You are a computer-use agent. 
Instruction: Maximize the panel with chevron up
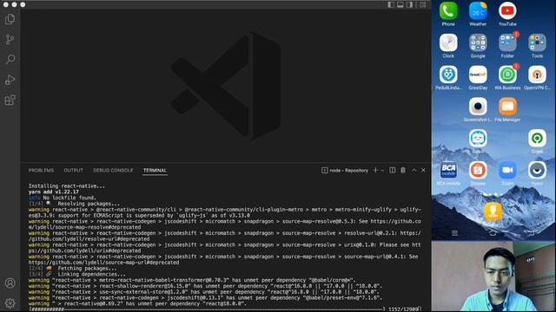click(414, 170)
